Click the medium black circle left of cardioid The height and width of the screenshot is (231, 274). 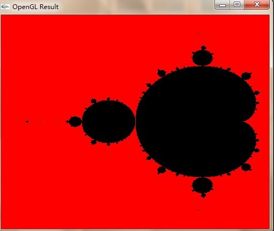(108, 121)
